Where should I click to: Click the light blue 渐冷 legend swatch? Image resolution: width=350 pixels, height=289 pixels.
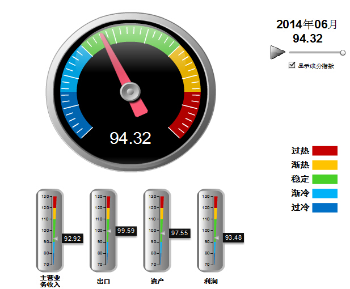pos(324,193)
